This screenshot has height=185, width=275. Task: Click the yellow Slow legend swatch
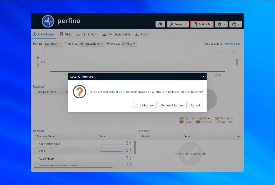tap(201, 118)
